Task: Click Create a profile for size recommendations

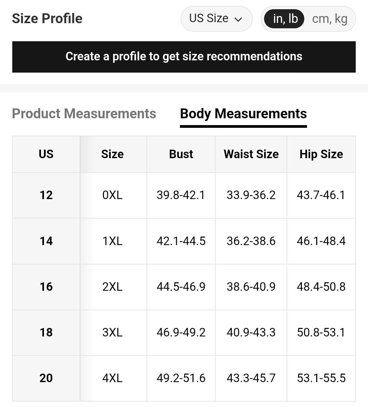Action: 184,57
